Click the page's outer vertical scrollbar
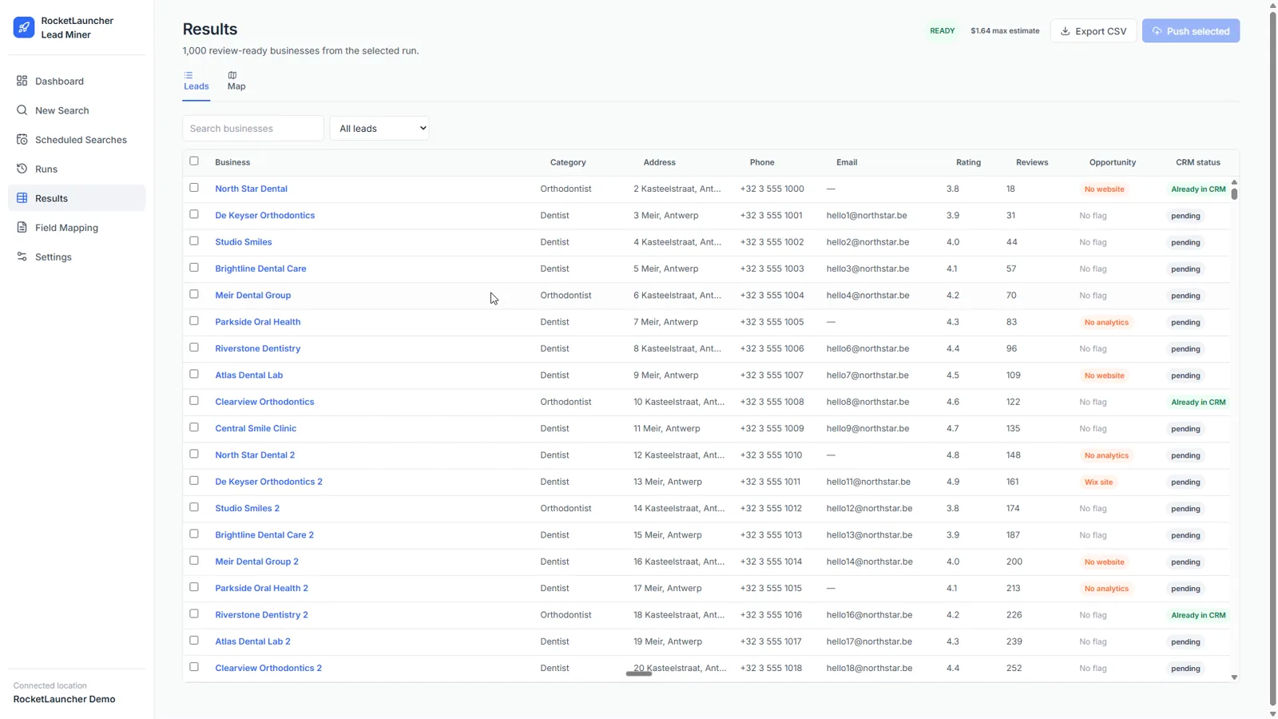This screenshot has height=719, width=1278. coord(1272,359)
